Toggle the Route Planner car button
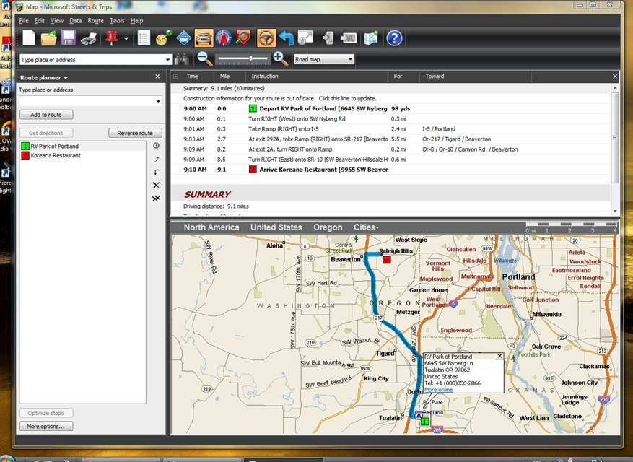The image size is (633, 462). pos(204,38)
